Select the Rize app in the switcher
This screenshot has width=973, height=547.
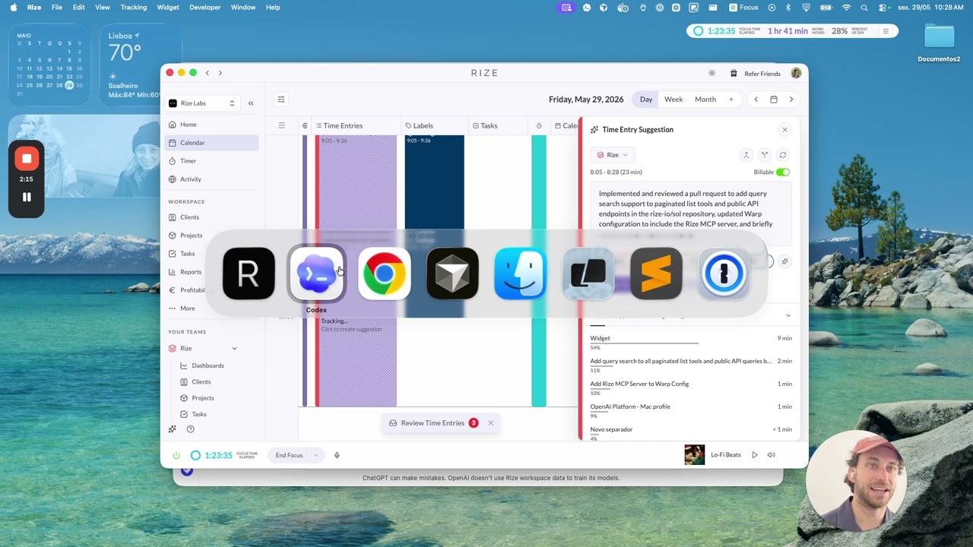coord(249,273)
